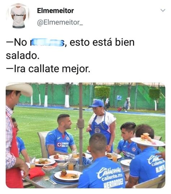Select the 'esto está bien' tweet text
Viewport: 171px width, 194px height.
102,42
